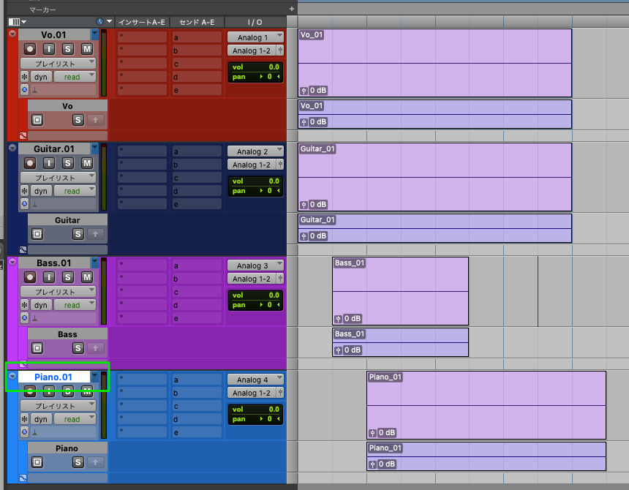
Task: Click the up-arrow button on Guitar playlist lane
Action: click(x=95, y=234)
